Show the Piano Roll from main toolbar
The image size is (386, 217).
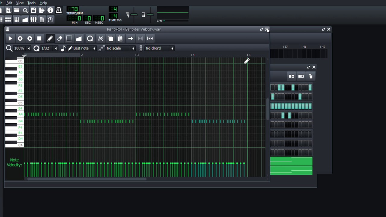tap(17, 20)
